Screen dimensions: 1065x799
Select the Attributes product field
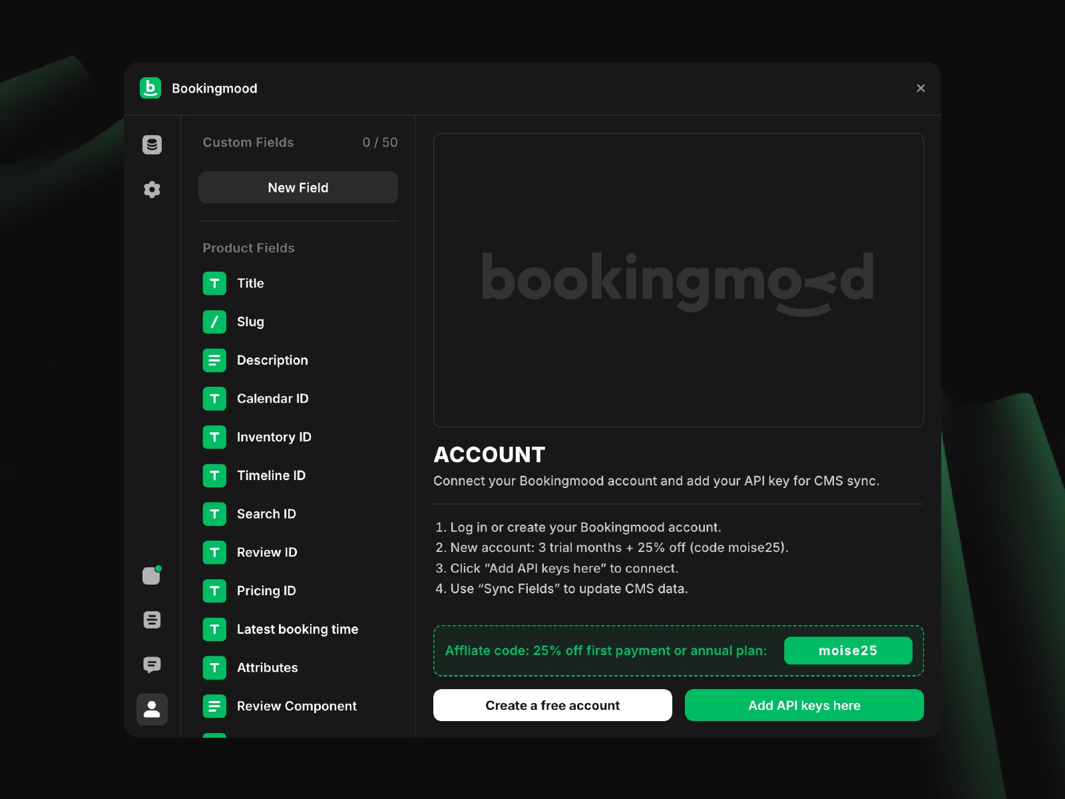[x=268, y=667]
